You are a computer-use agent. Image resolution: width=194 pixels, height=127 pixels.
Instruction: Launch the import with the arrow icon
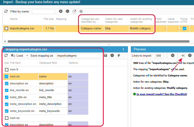183,56
